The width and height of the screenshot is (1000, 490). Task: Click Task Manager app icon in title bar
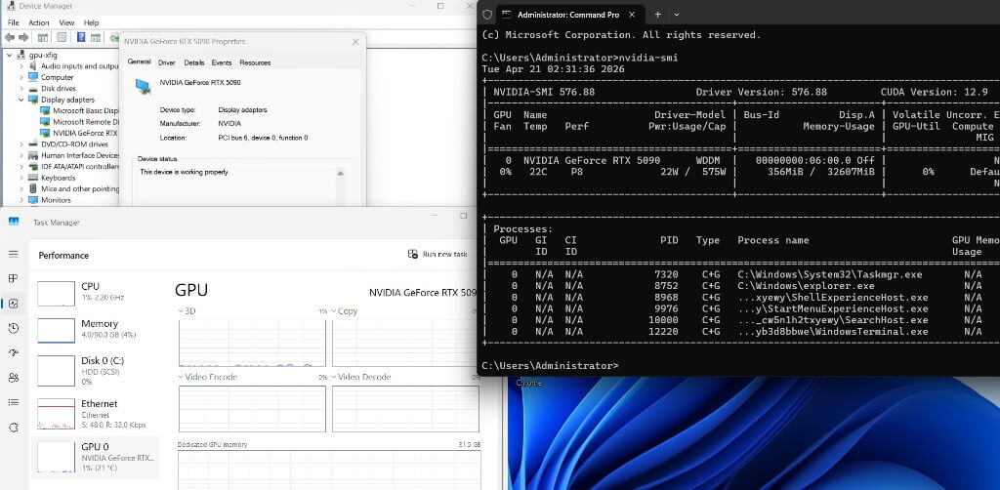click(14, 222)
